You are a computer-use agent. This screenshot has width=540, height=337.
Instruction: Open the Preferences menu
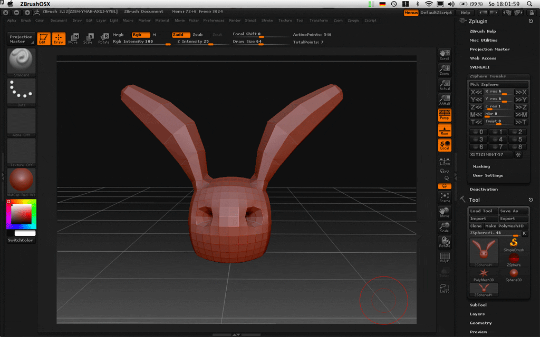(x=214, y=21)
